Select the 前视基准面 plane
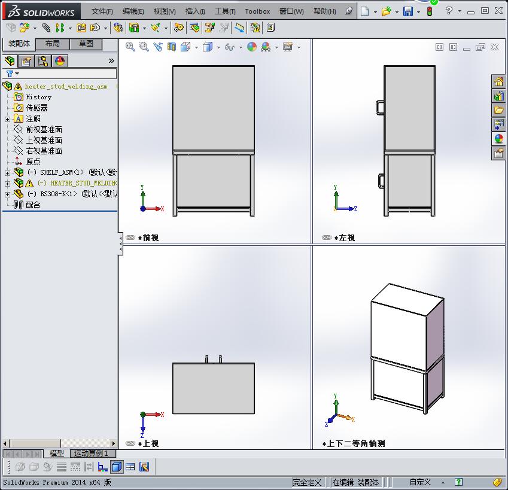The width and height of the screenshot is (508, 490). tap(44, 130)
